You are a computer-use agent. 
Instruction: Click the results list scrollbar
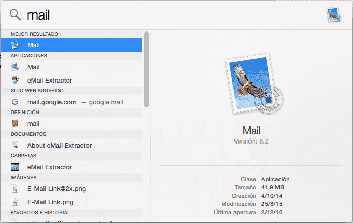(x=146, y=69)
